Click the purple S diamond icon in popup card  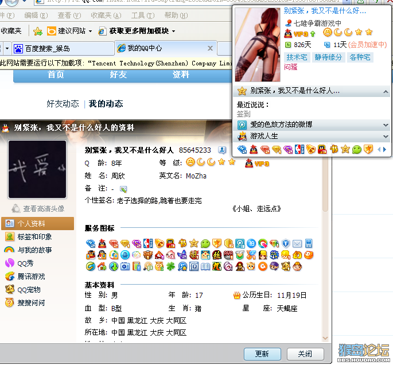[288, 150]
